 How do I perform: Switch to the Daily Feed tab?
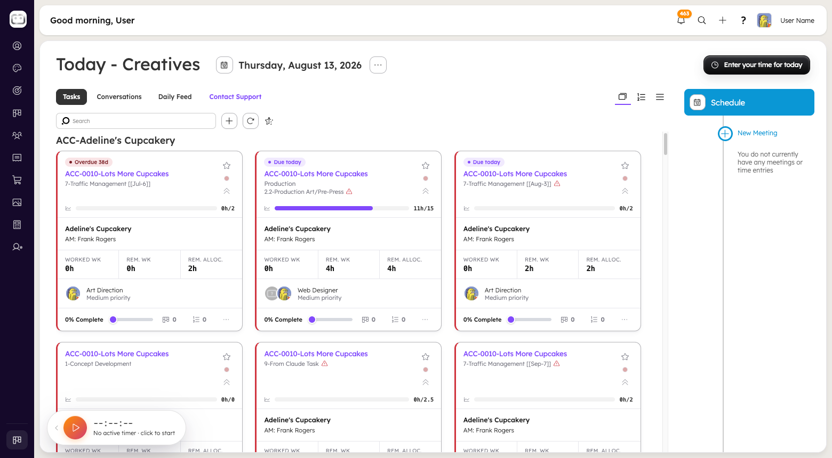[x=175, y=97]
